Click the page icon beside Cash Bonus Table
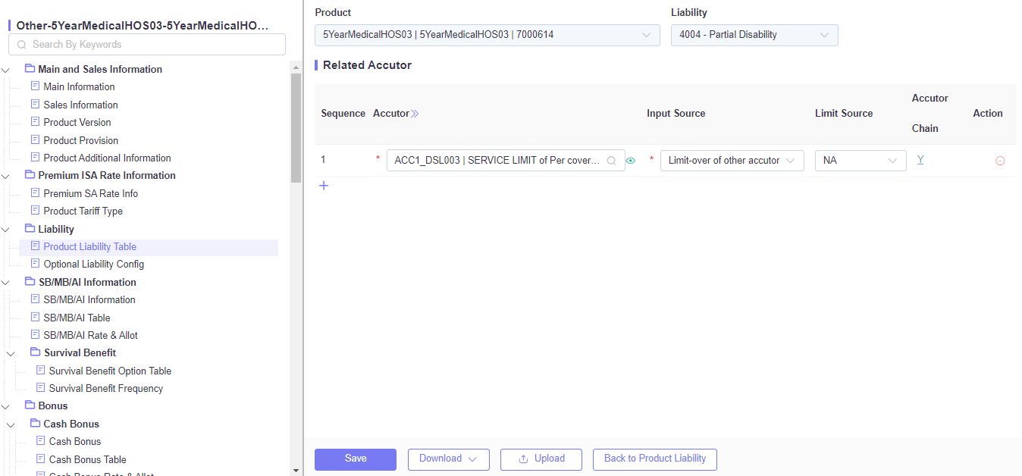The width and height of the screenshot is (1022, 476). (x=41, y=459)
